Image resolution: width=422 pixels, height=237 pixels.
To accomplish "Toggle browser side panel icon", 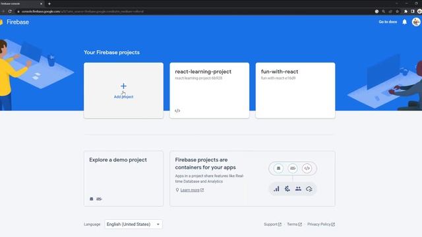I will coord(413,11).
